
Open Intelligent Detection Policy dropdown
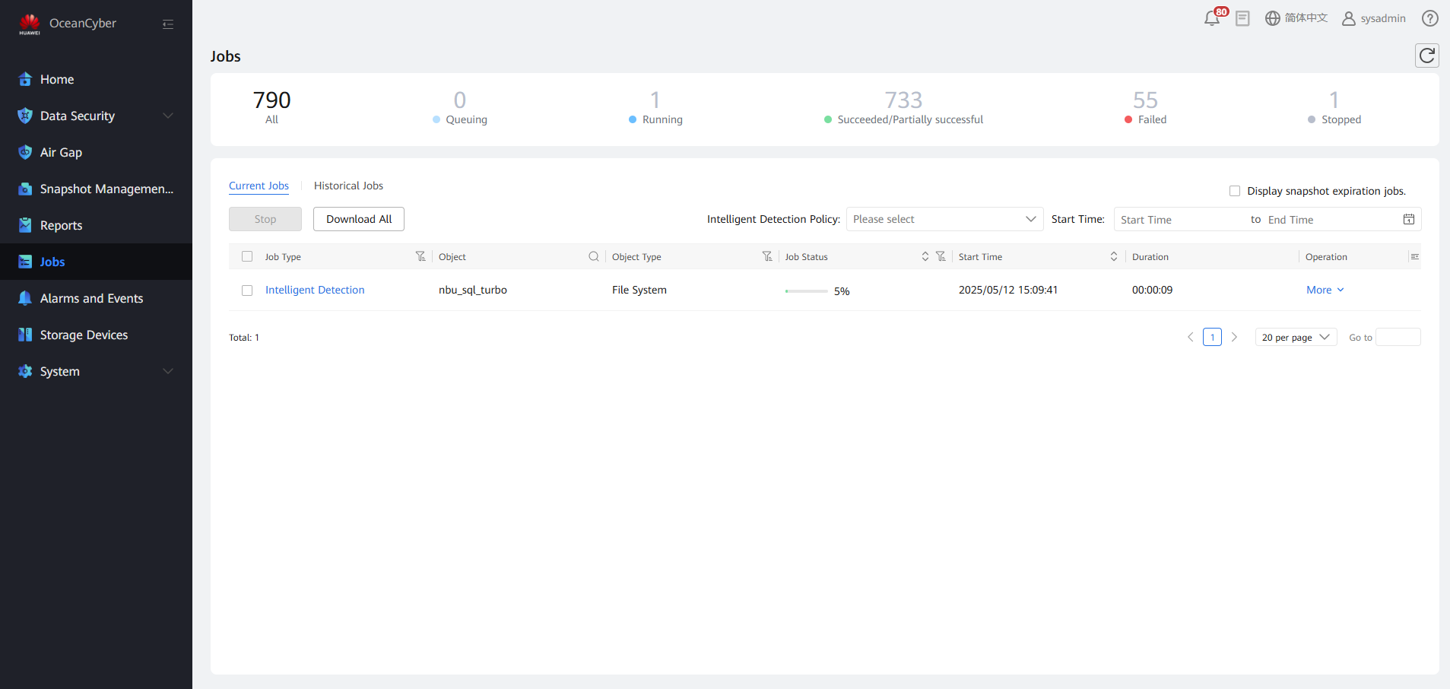tap(944, 219)
